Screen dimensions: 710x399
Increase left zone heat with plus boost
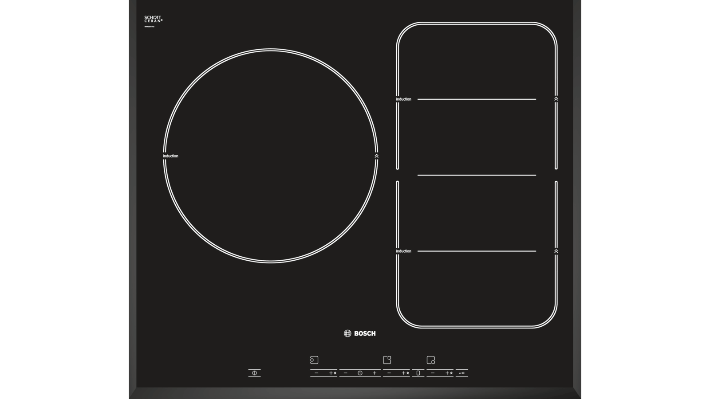click(x=332, y=373)
